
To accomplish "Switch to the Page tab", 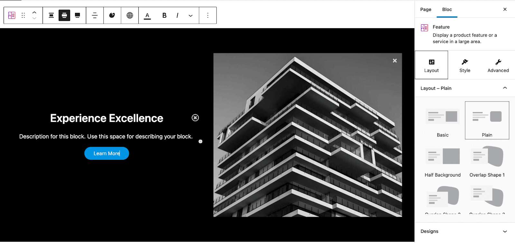I will click(426, 10).
